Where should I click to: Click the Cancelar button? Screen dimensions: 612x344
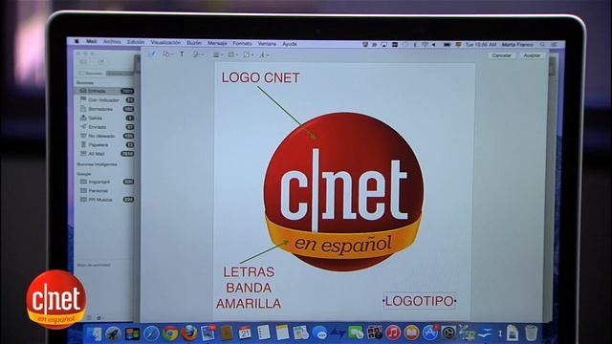pyautogui.click(x=501, y=55)
